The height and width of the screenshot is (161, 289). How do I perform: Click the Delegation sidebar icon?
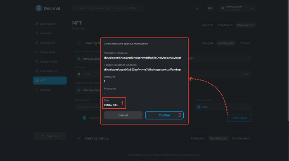[x=37, y=52]
